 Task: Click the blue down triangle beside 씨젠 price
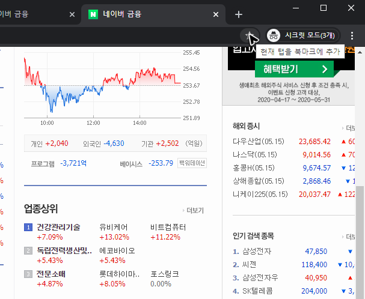tap(340, 265)
